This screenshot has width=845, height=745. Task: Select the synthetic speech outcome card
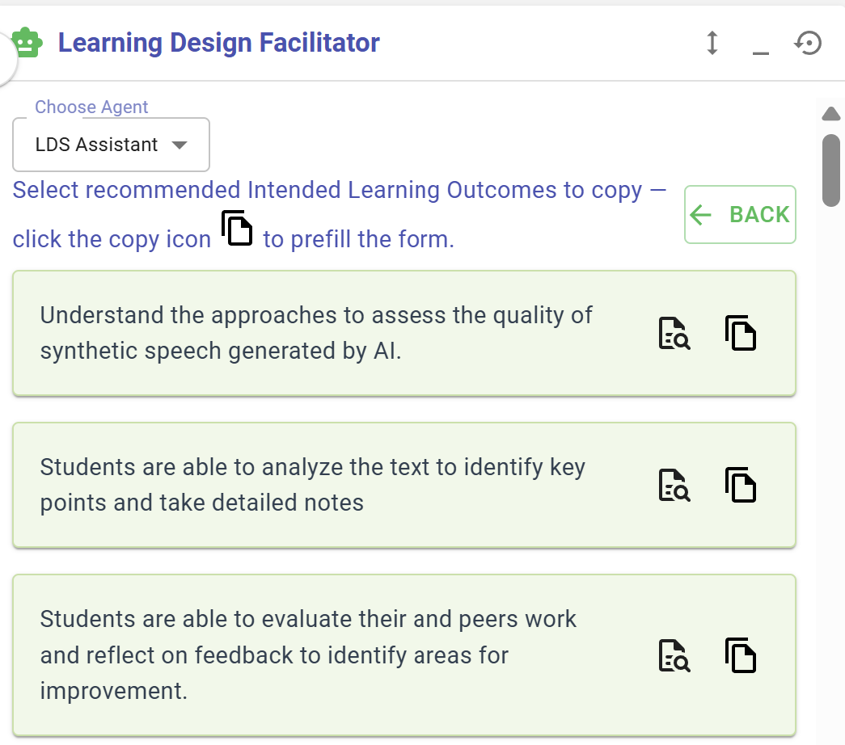[404, 334]
